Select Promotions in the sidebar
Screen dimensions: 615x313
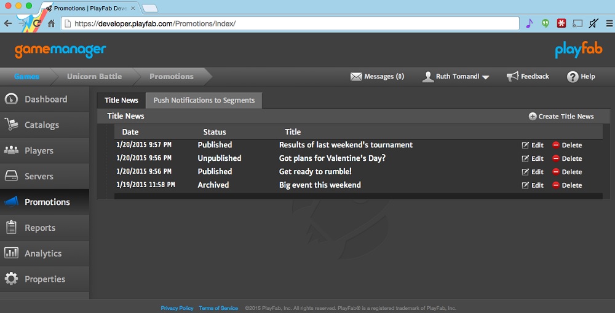(44, 202)
